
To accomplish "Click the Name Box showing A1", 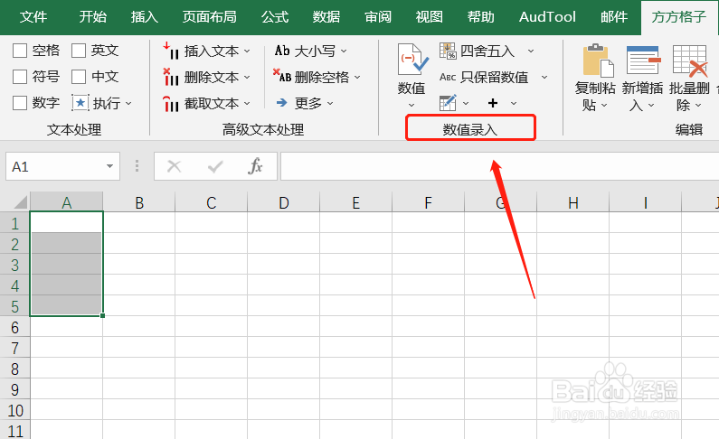I will pos(62,166).
